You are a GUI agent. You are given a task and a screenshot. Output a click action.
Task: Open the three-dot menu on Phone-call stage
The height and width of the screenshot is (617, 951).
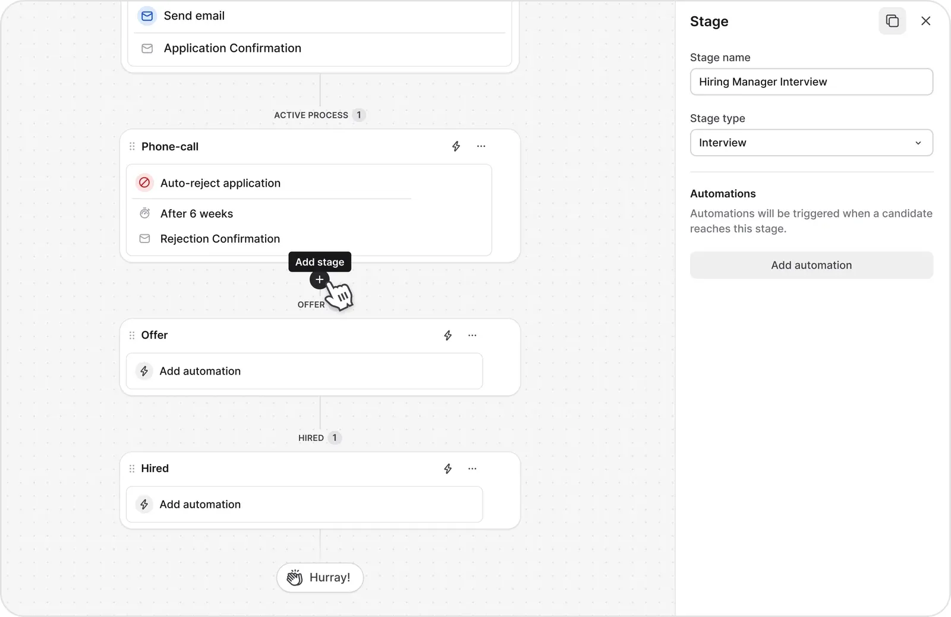481,146
